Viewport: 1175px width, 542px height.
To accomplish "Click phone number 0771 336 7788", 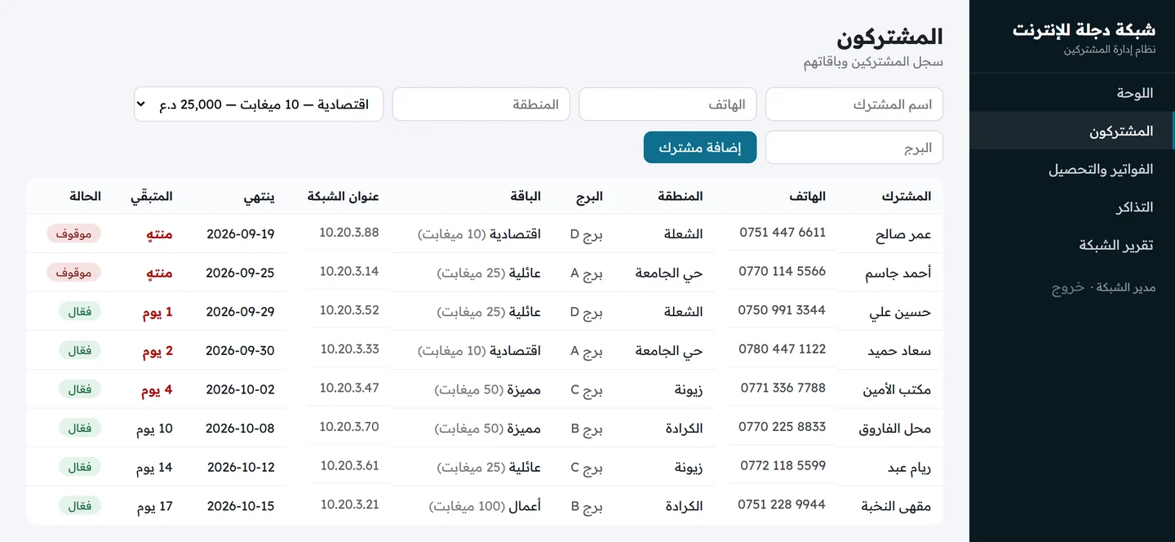I will point(783,388).
